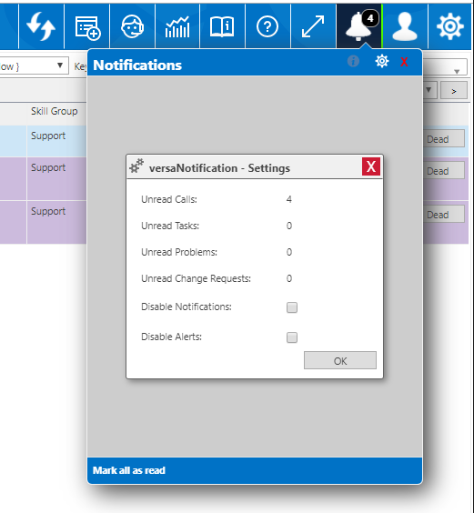
Task: Open the support agent headset icon
Action: [x=132, y=26]
